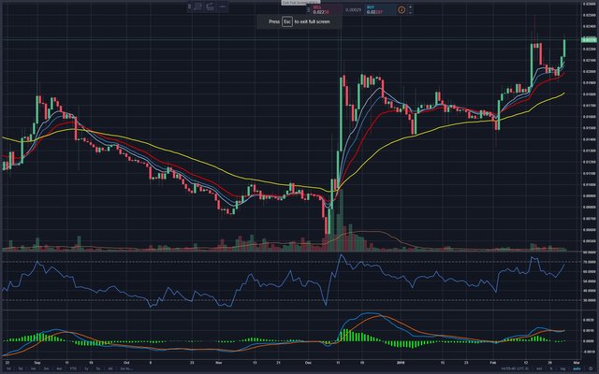Image resolution: width=599 pixels, height=374 pixels.
Task: Click the orange info circle icon
Action: click(402, 10)
